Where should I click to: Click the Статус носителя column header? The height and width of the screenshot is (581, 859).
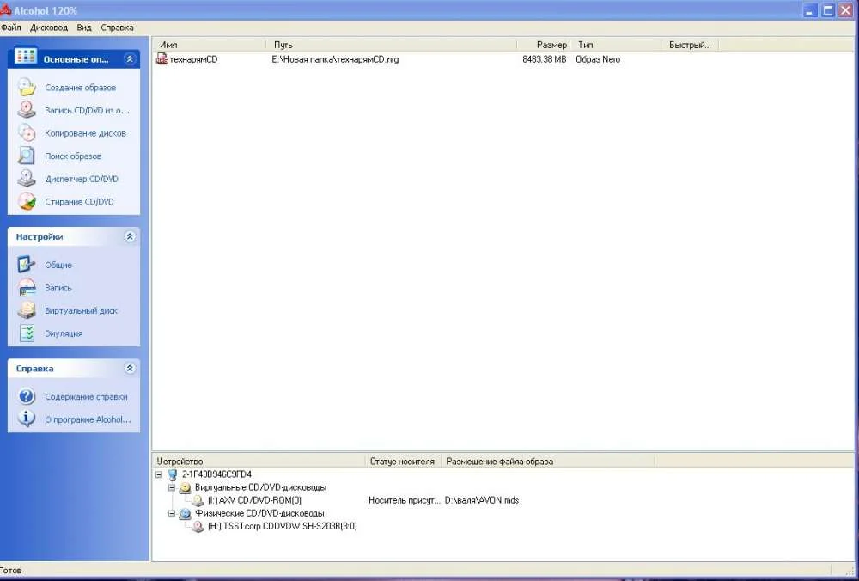coord(403,462)
